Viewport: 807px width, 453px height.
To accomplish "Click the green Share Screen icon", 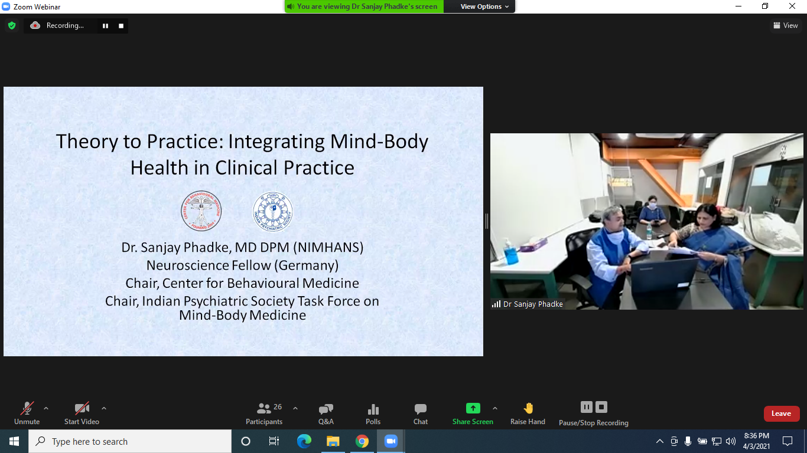I will click(x=473, y=408).
